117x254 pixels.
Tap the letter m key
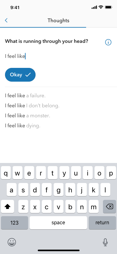[x=94, y=206]
